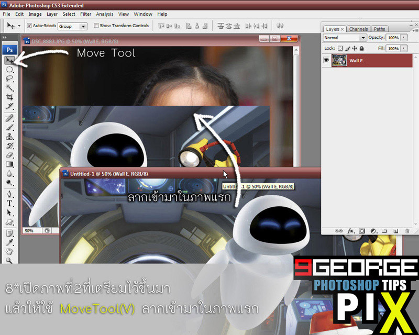Open the Image menu

(x=35, y=14)
